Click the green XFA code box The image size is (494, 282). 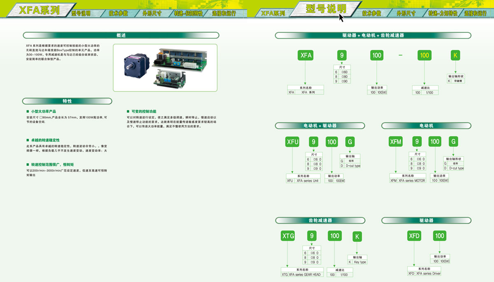[x=306, y=55]
